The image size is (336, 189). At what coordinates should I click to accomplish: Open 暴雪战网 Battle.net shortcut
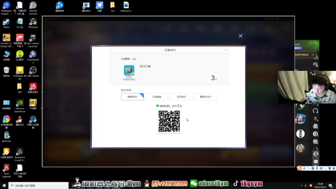point(60,6)
